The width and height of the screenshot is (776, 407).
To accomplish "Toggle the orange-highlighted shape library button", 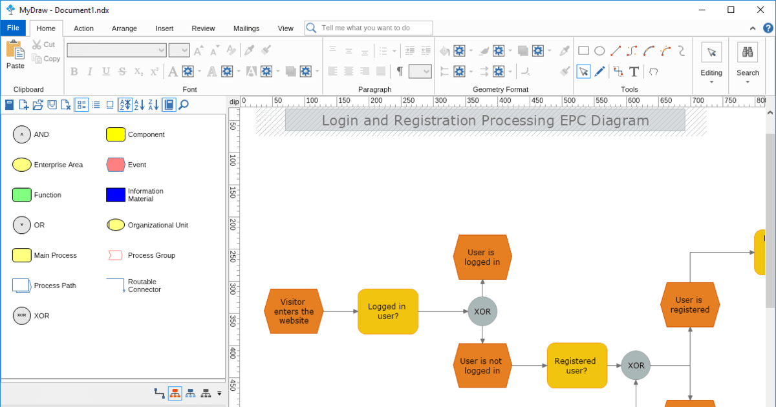I will pyautogui.click(x=175, y=393).
